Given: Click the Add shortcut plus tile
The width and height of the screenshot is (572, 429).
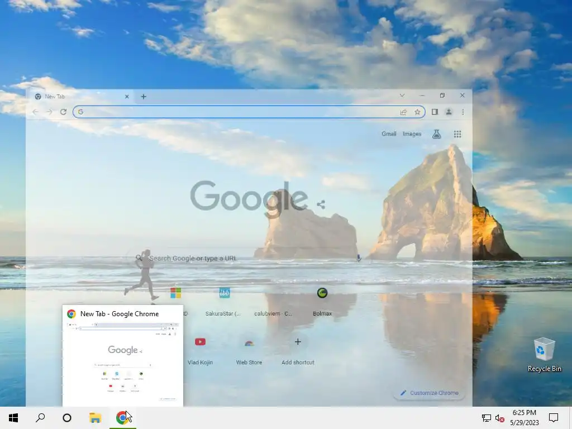Looking at the screenshot, I should click(298, 350).
